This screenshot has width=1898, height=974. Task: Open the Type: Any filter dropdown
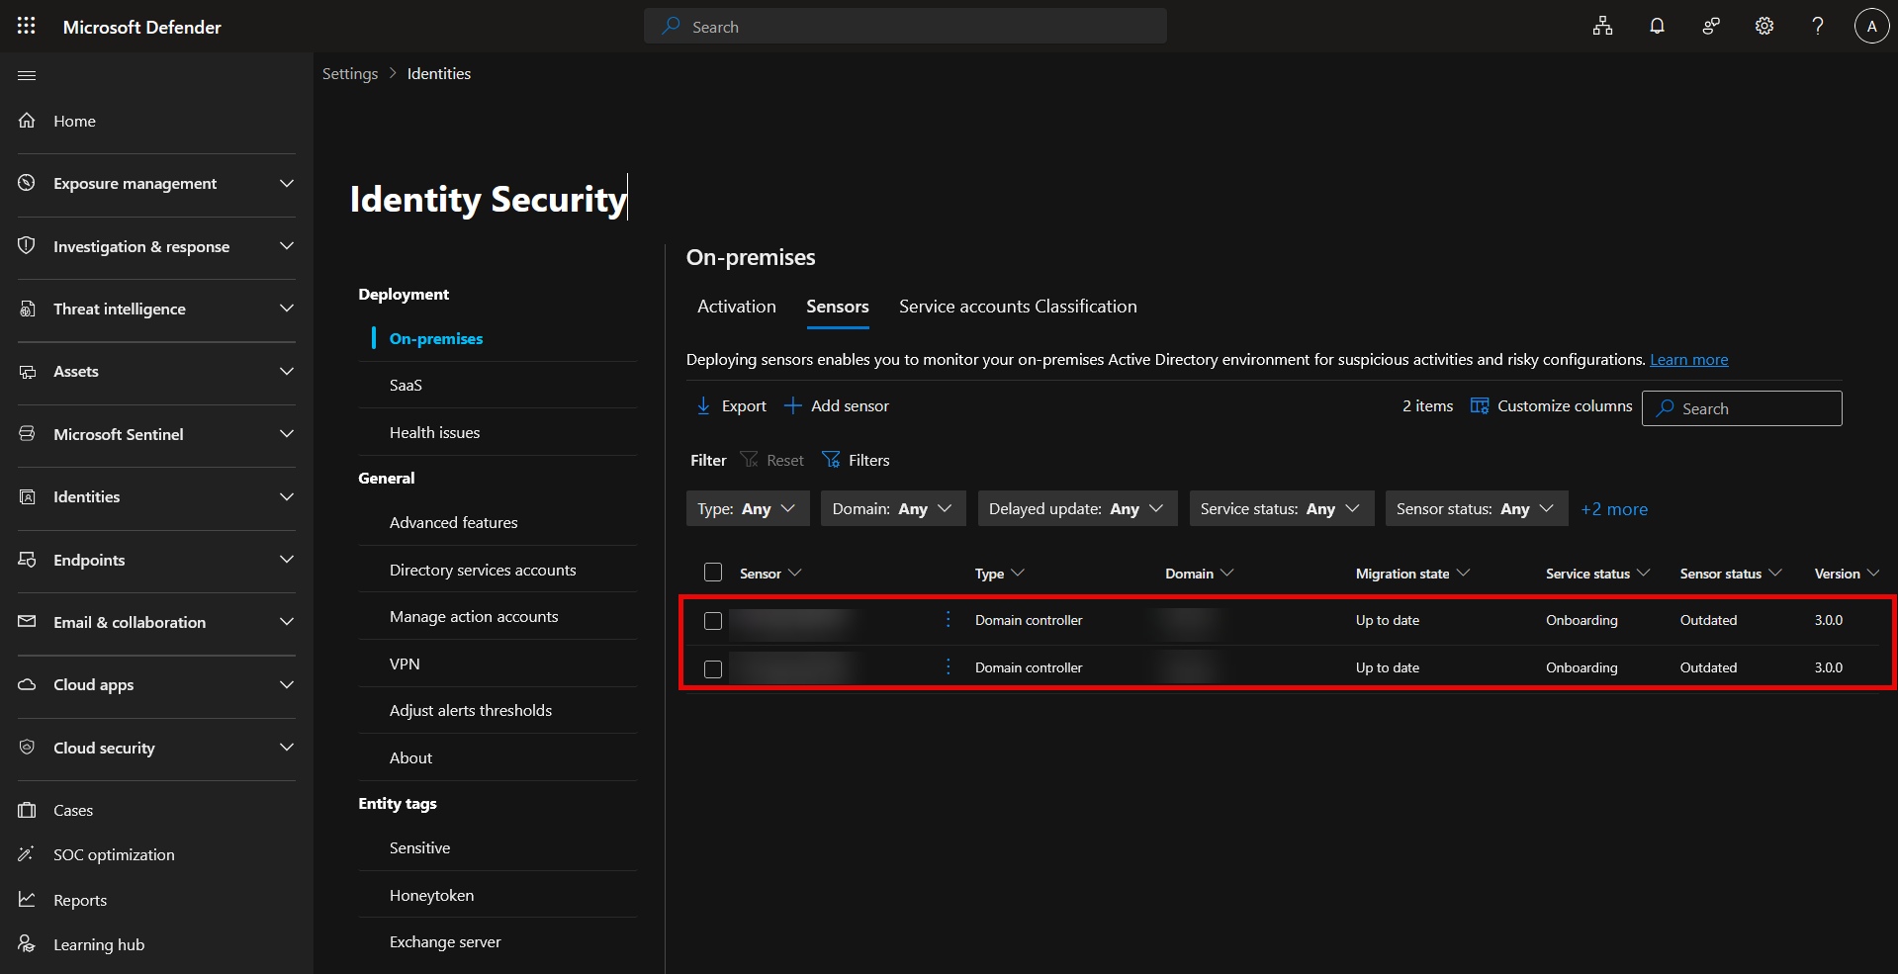748,508
